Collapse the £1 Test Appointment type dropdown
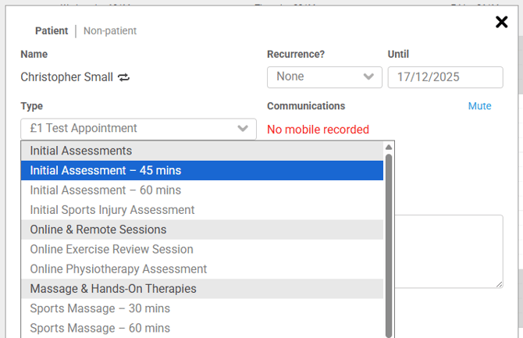The image size is (523, 338). click(x=138, y=129)
